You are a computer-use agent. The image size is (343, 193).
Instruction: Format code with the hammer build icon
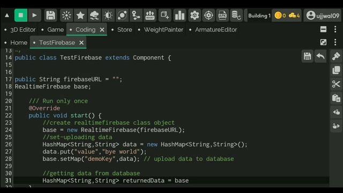[336, 56]
